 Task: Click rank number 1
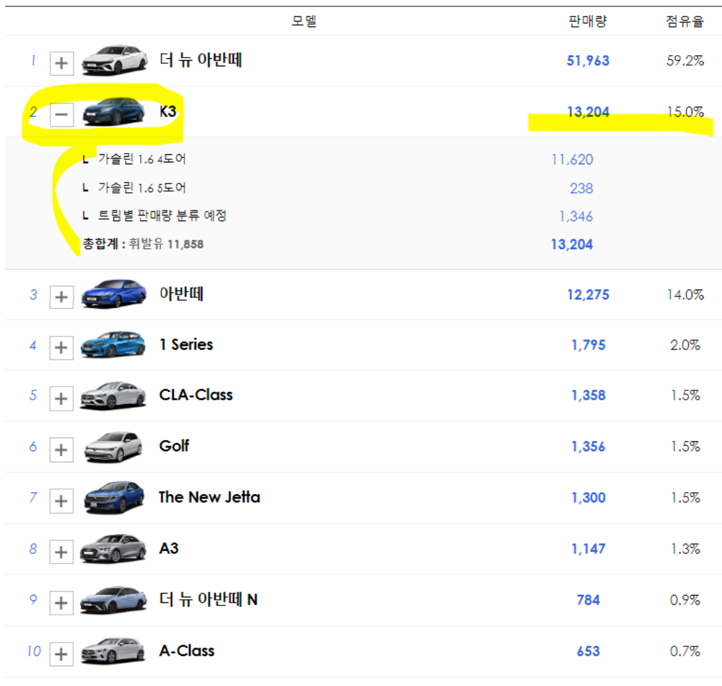click(x=33, y=60)
